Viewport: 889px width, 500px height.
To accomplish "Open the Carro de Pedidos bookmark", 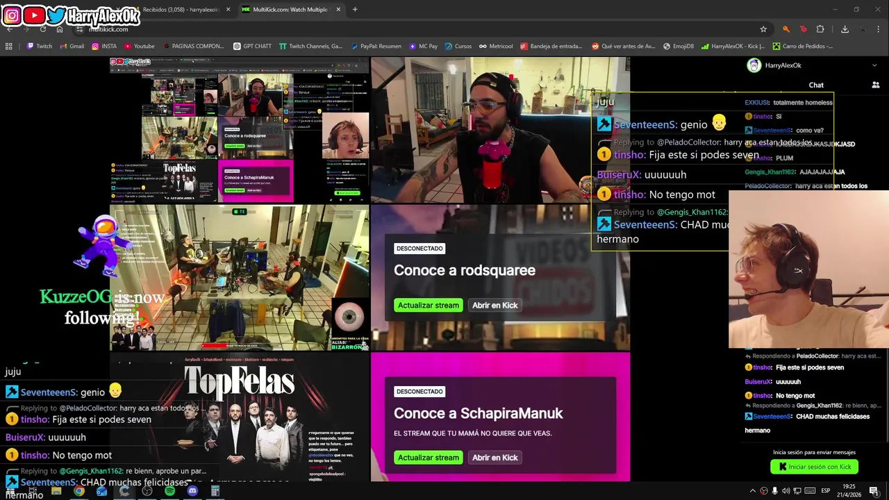I will point(802,47).
